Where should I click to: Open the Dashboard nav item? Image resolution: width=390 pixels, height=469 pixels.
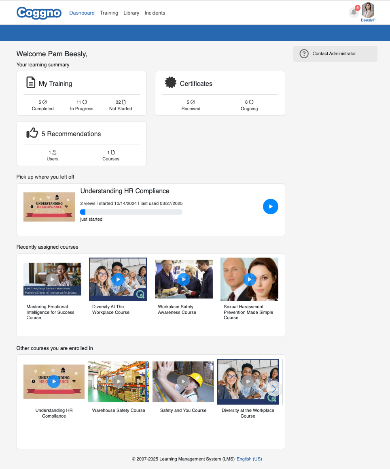pos(82,13)
